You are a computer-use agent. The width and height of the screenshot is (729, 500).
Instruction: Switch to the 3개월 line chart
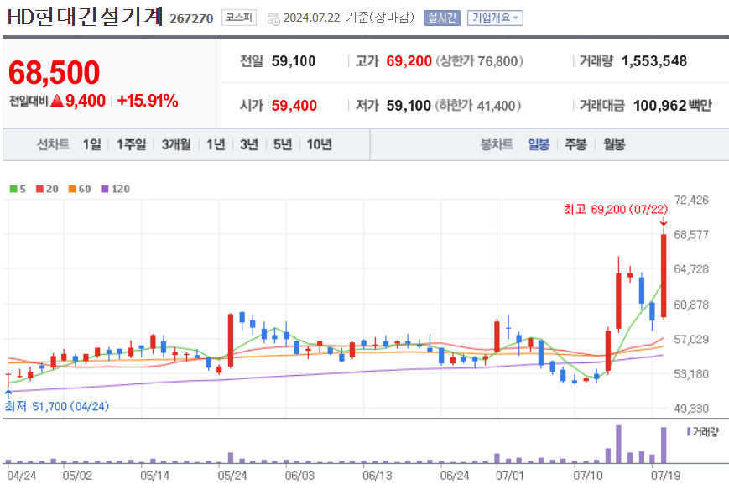[176, 144]
